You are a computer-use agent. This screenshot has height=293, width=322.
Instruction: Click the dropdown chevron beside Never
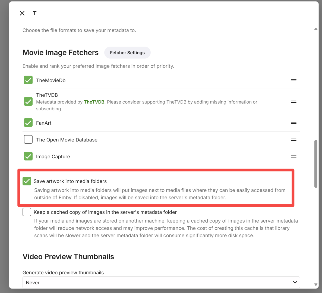[x=295, y=282]
